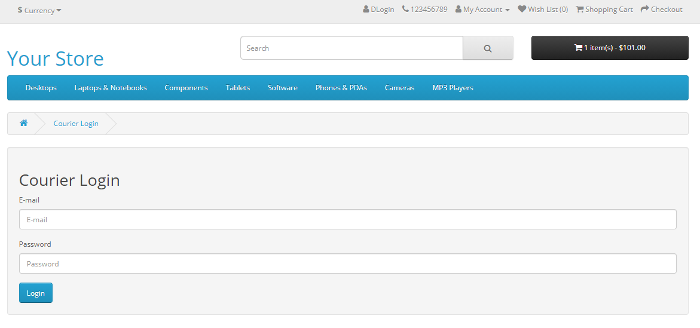Select Components in the navigation bar
700x328 pixels.
tap(186, 88)
